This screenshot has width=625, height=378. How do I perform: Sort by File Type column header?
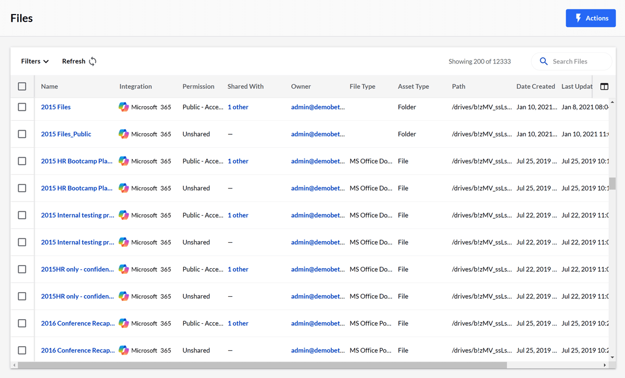362,86
